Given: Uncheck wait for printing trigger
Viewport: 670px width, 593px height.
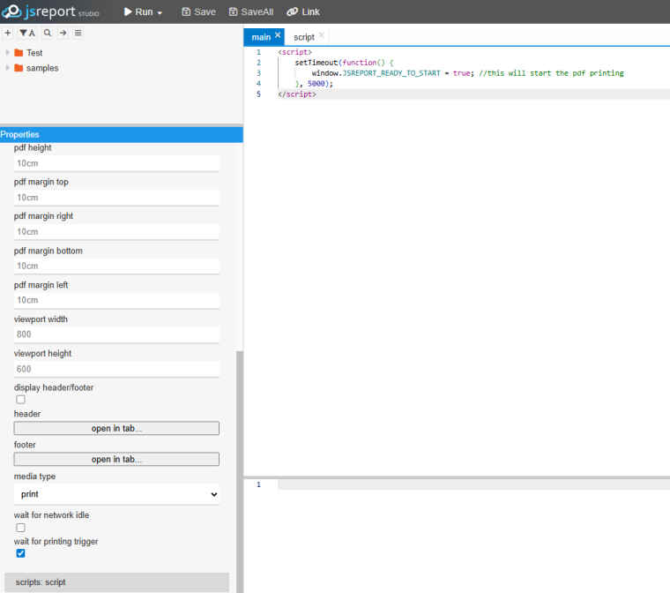Looking at the screenshot, I should pos(20,553).
